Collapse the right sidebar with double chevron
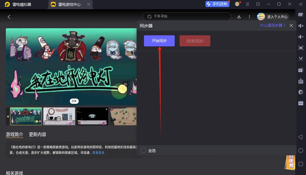306x175 pixels. point(301,4)
